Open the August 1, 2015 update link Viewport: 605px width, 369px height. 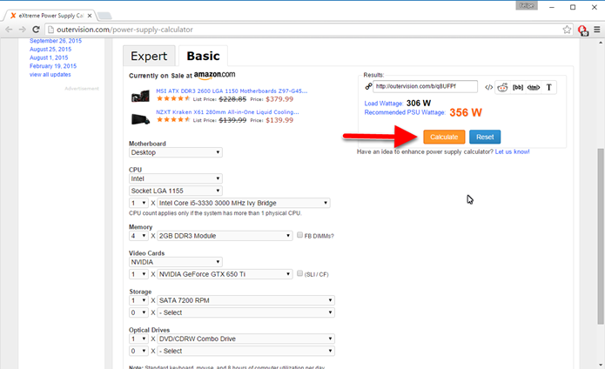49,57
